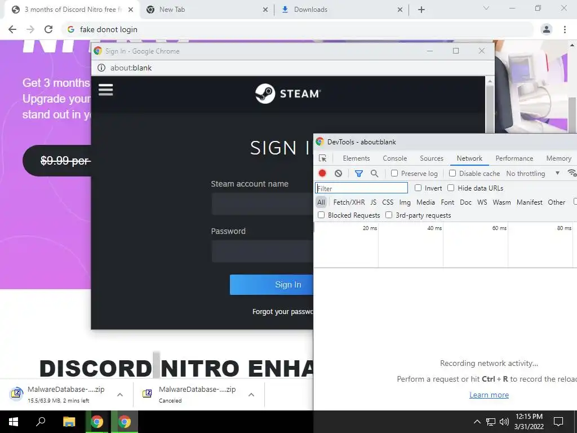Screen dimensions: 577x433
Task: Clear the network log icon
Action: click(338, 174)
